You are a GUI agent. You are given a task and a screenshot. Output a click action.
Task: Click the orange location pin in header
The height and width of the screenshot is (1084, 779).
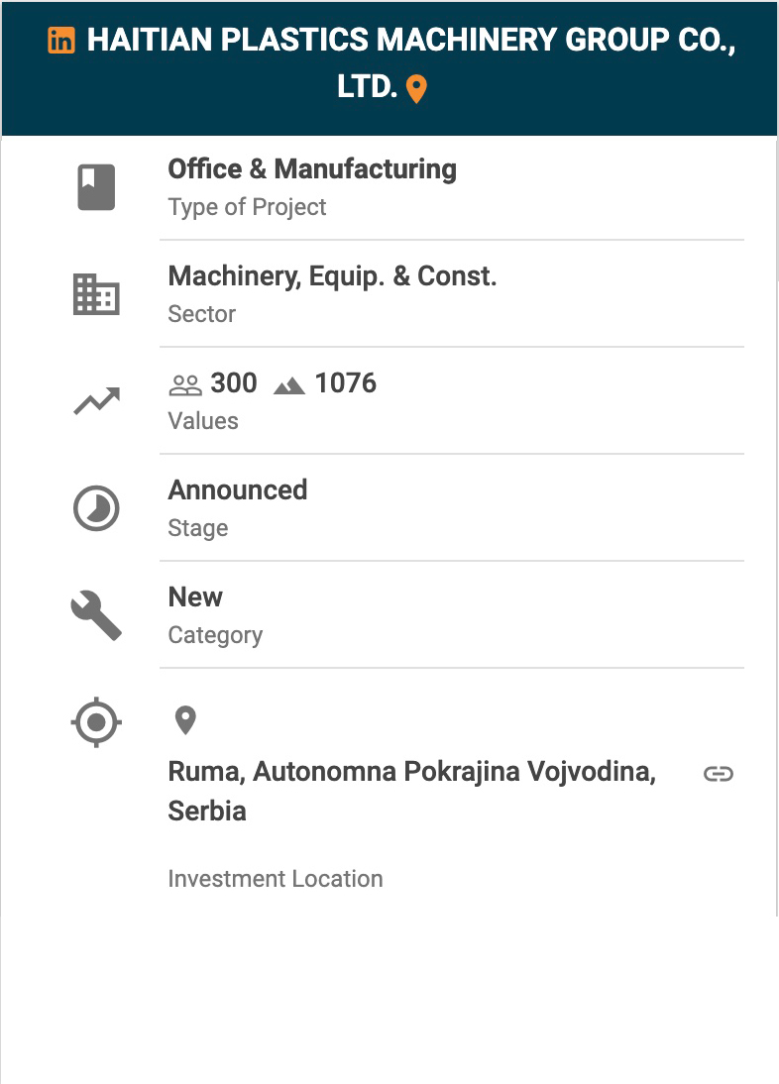click(417, 89)
